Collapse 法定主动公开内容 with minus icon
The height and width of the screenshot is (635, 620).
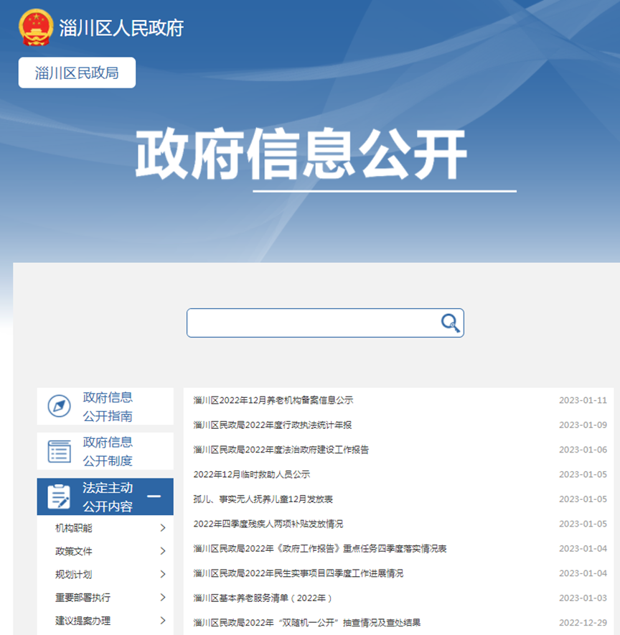[x=154, y=497]
